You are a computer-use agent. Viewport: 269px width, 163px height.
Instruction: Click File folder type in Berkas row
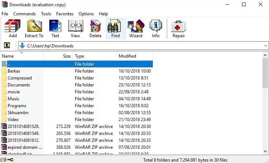(84, 71)
